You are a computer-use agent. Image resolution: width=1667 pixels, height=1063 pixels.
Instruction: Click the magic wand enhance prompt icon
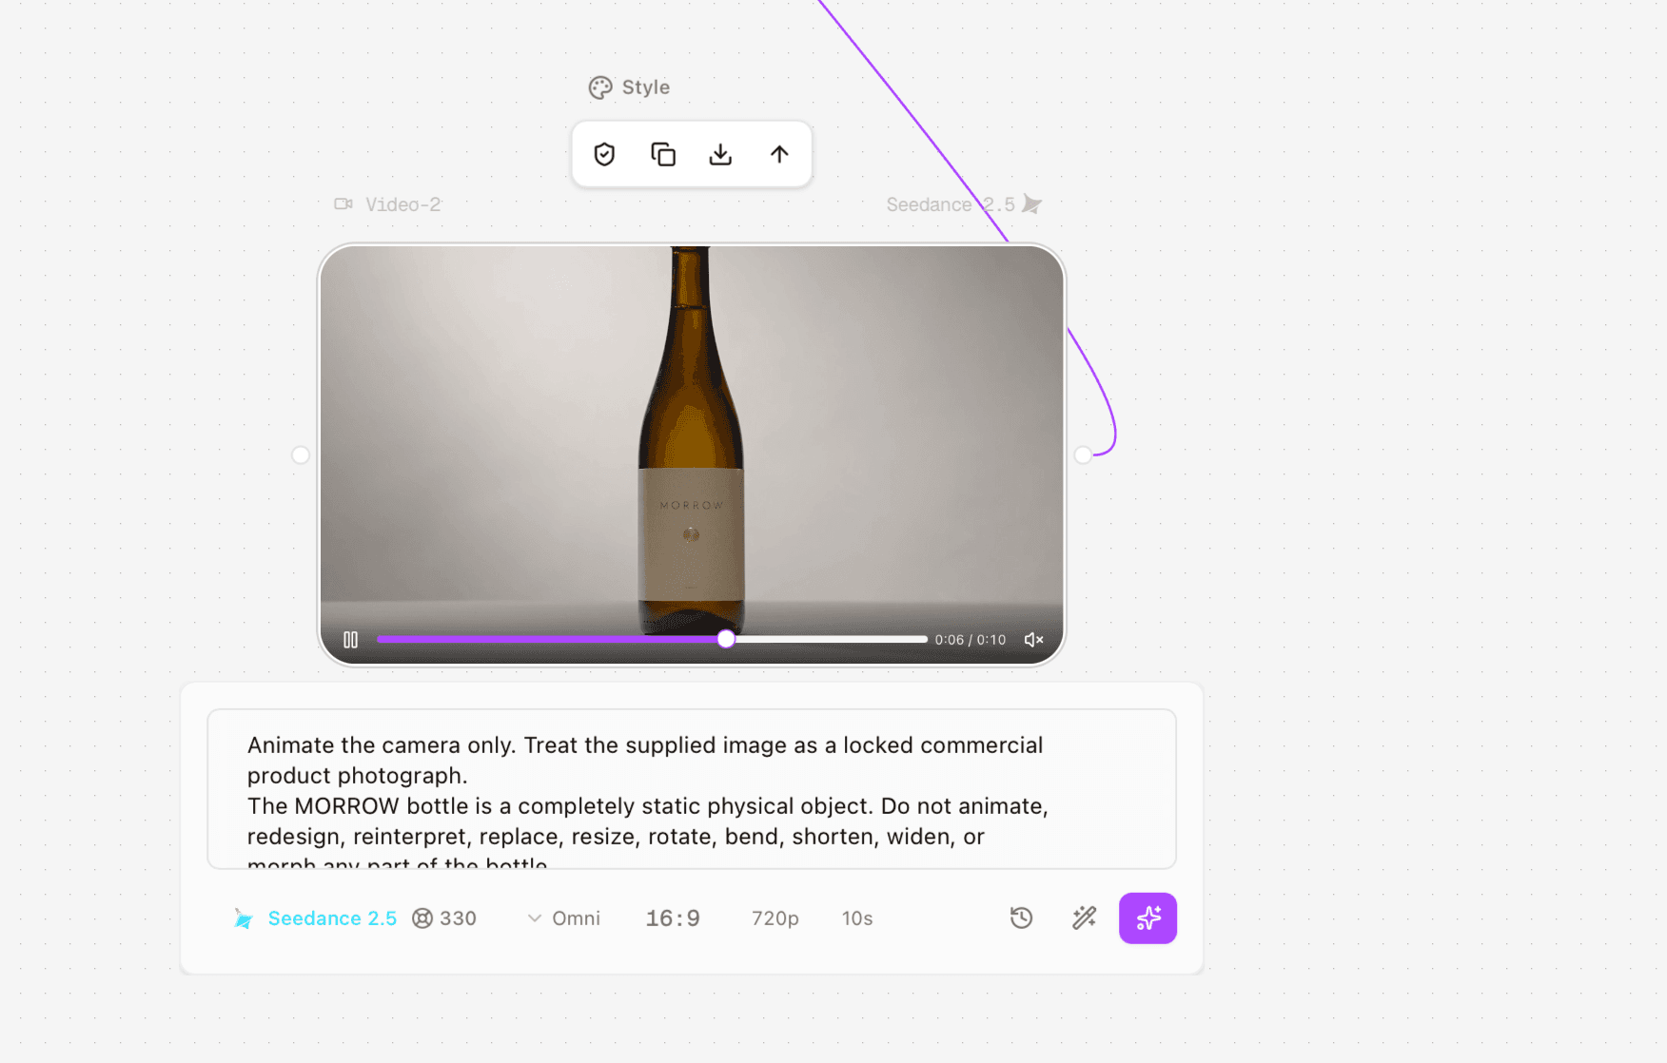[1084, 918]
